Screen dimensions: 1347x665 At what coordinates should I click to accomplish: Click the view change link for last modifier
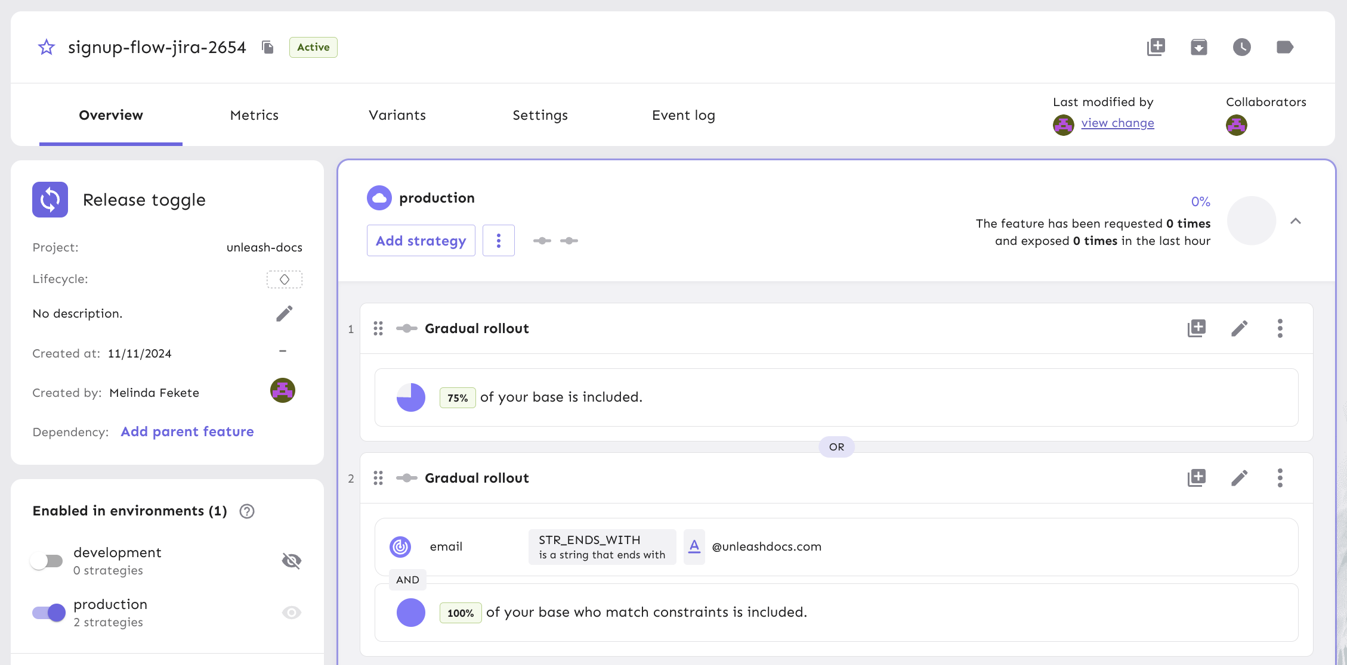(1118, 122)
